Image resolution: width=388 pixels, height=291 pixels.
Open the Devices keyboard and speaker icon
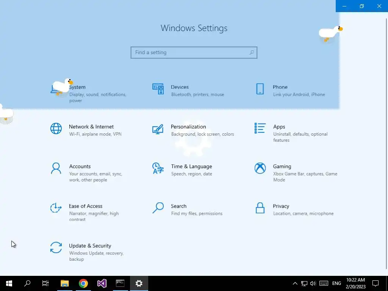pyautogui.click(x=158, y=89)
